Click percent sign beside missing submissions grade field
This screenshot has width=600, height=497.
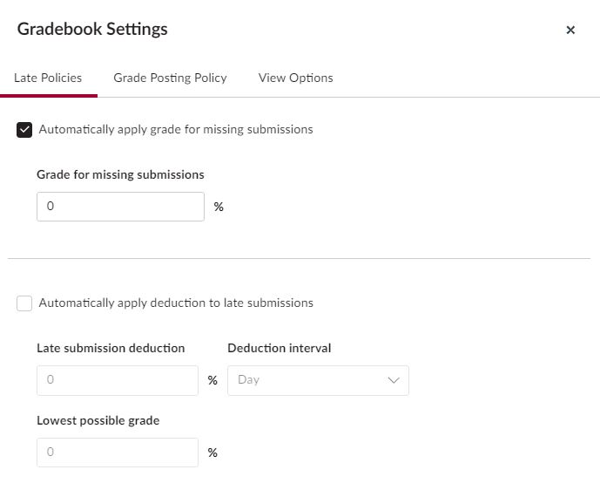[219, 207]
